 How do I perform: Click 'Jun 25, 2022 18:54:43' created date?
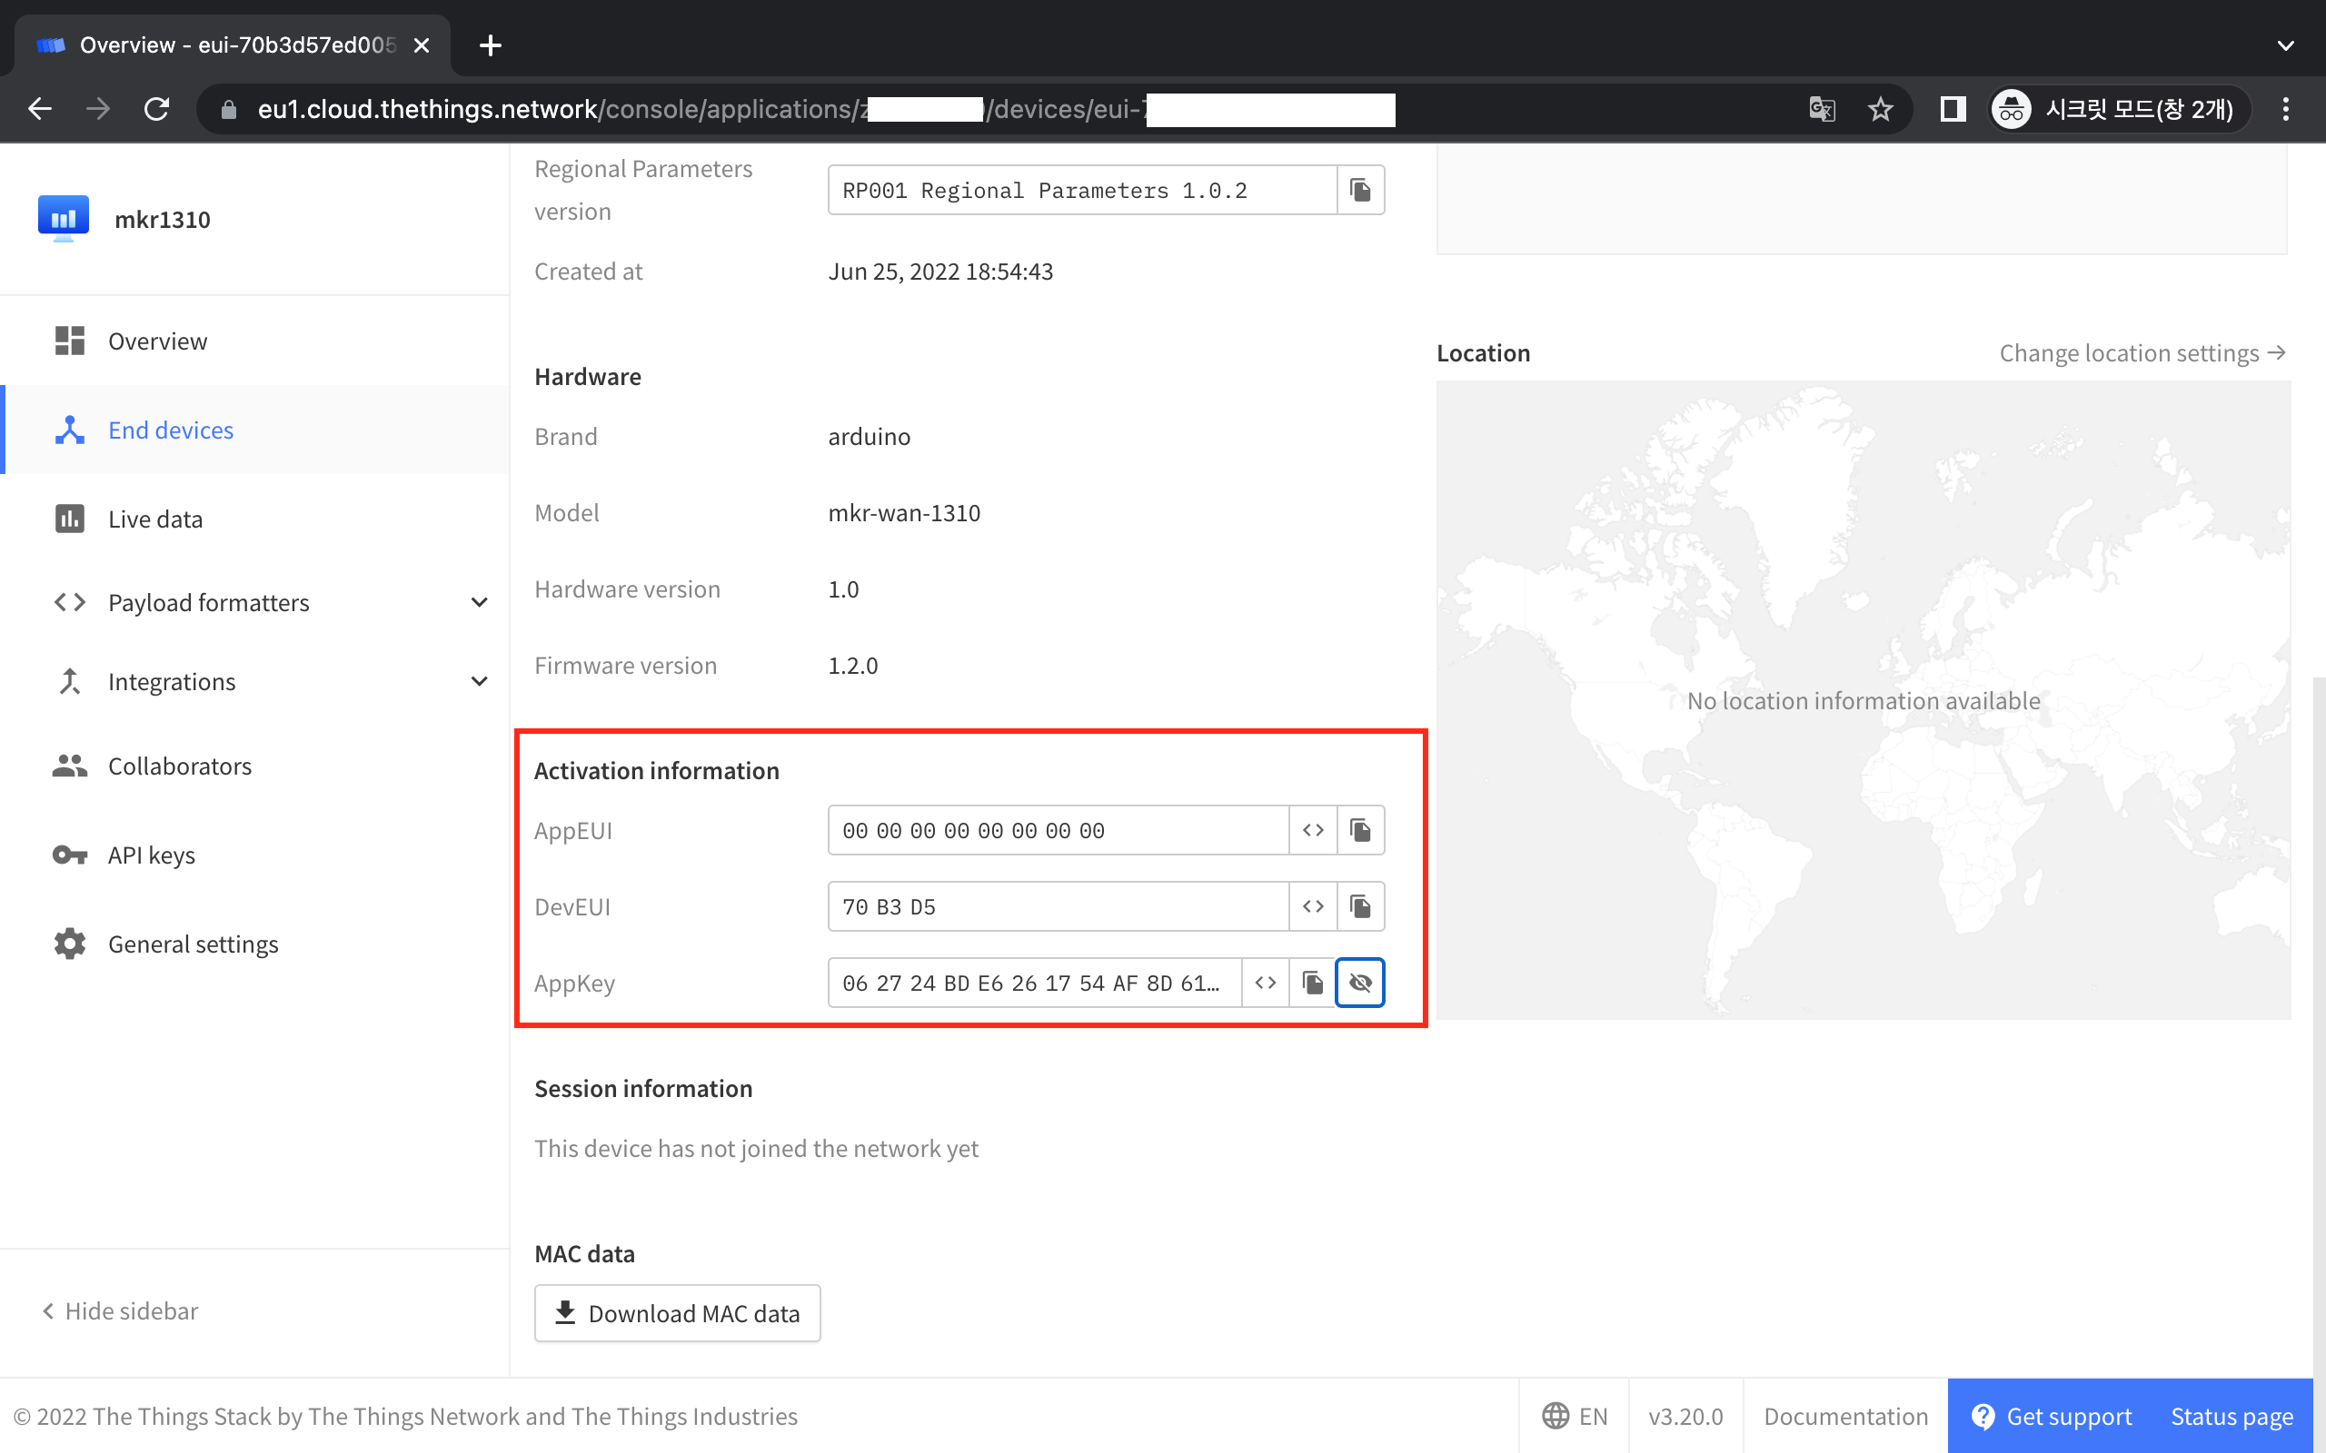(x=940, y=271)
